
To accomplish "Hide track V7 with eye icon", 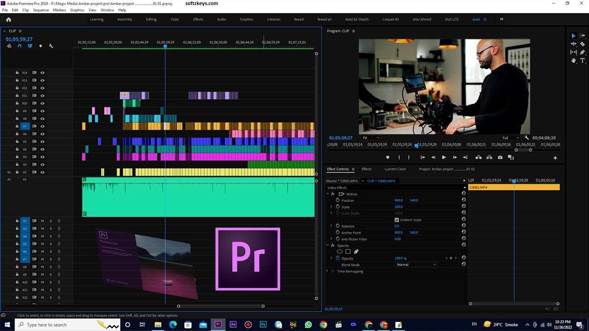I will (42, 126).
